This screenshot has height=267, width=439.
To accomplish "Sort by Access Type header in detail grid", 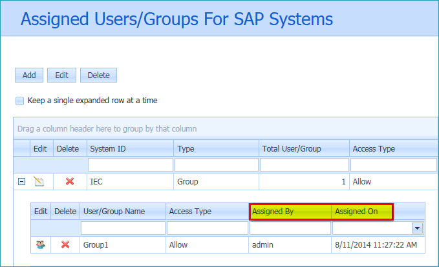I will (207, 212).
